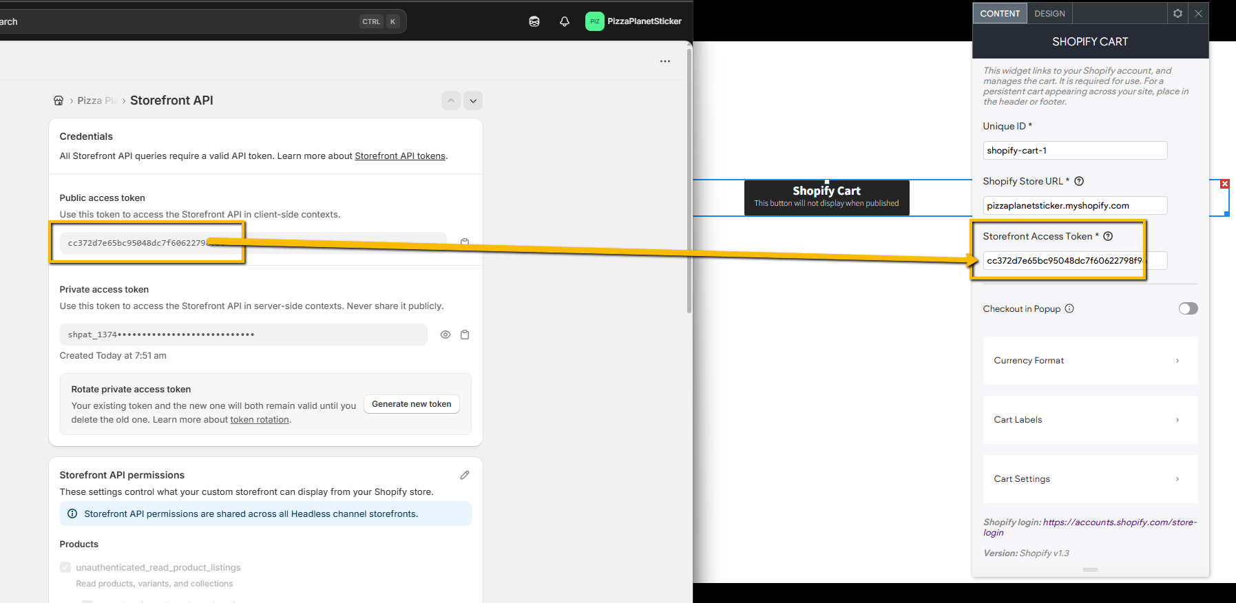Click the Shopify Store URL field
Image resolution: width=1236 pixels, height=603 pixels.
(x=1075, y=205)
